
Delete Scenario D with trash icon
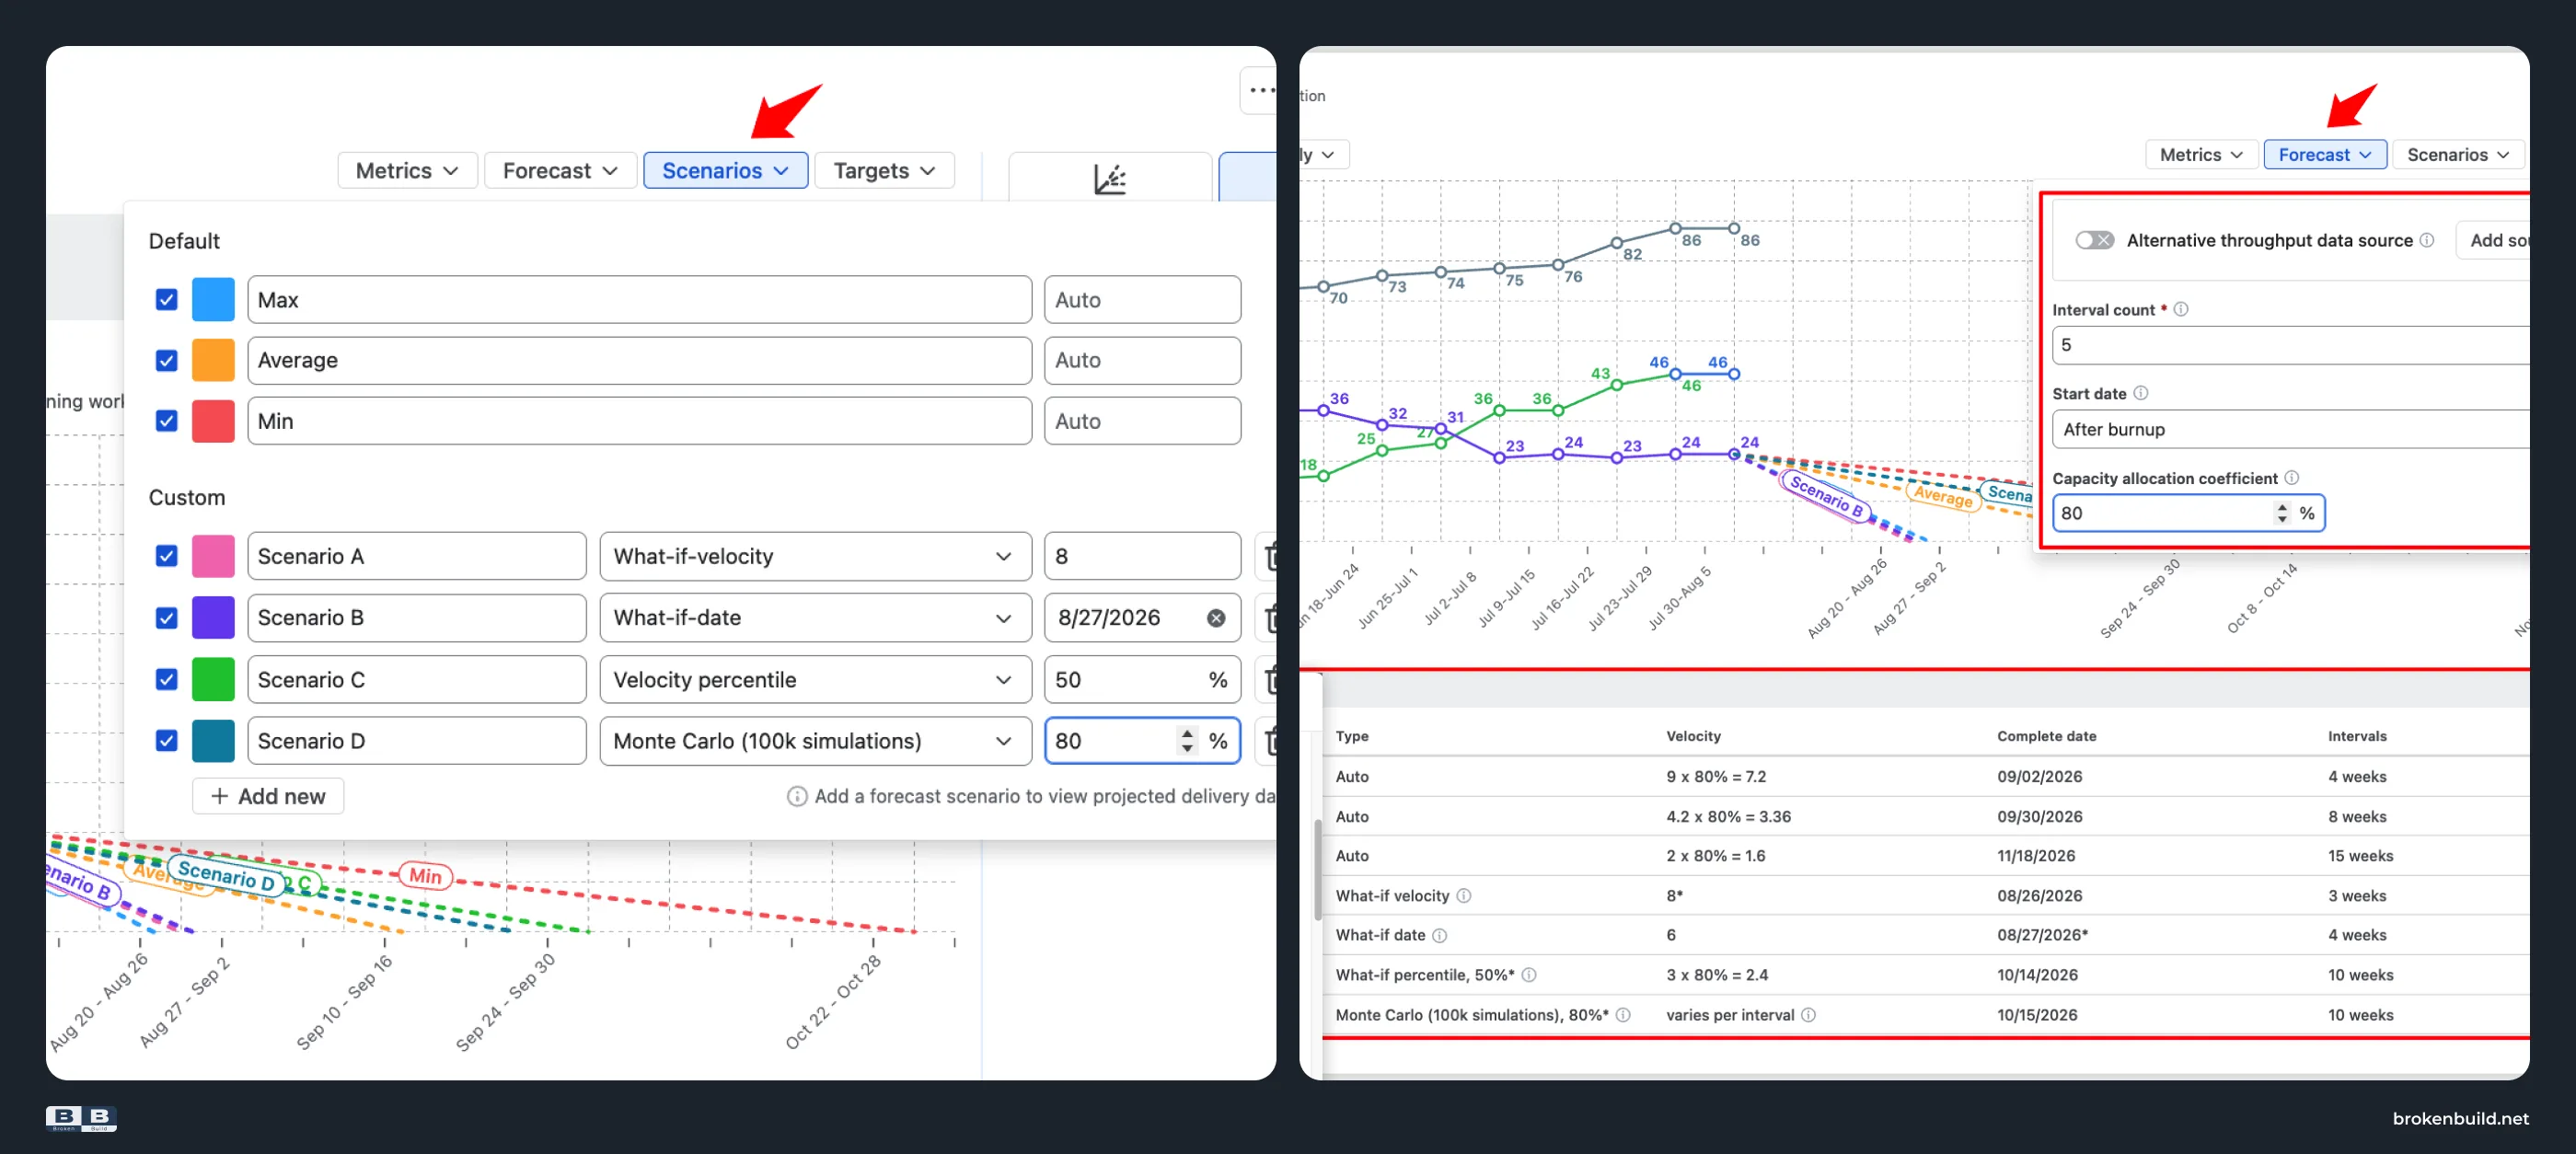[1270, 741]
